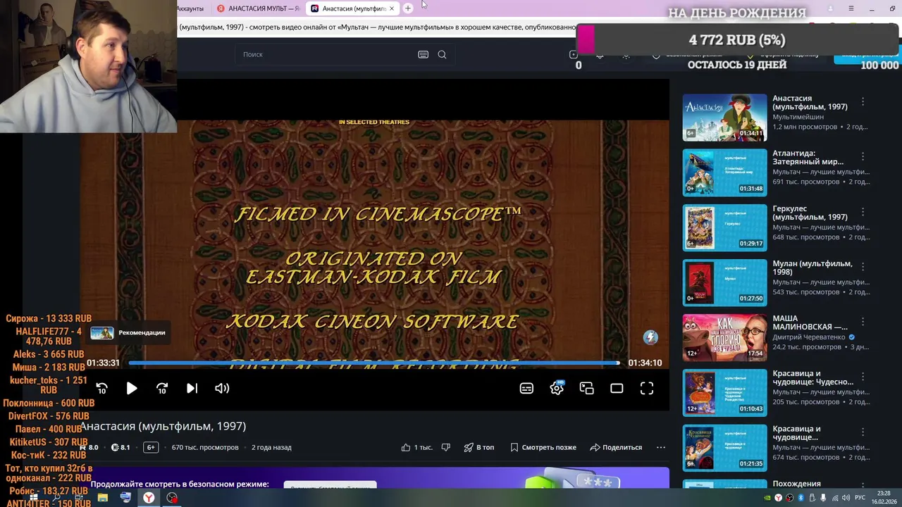Open the browser hamburger menu
Image resolution: width=902 pixels, height=507 pixels.
coord(851,8)
